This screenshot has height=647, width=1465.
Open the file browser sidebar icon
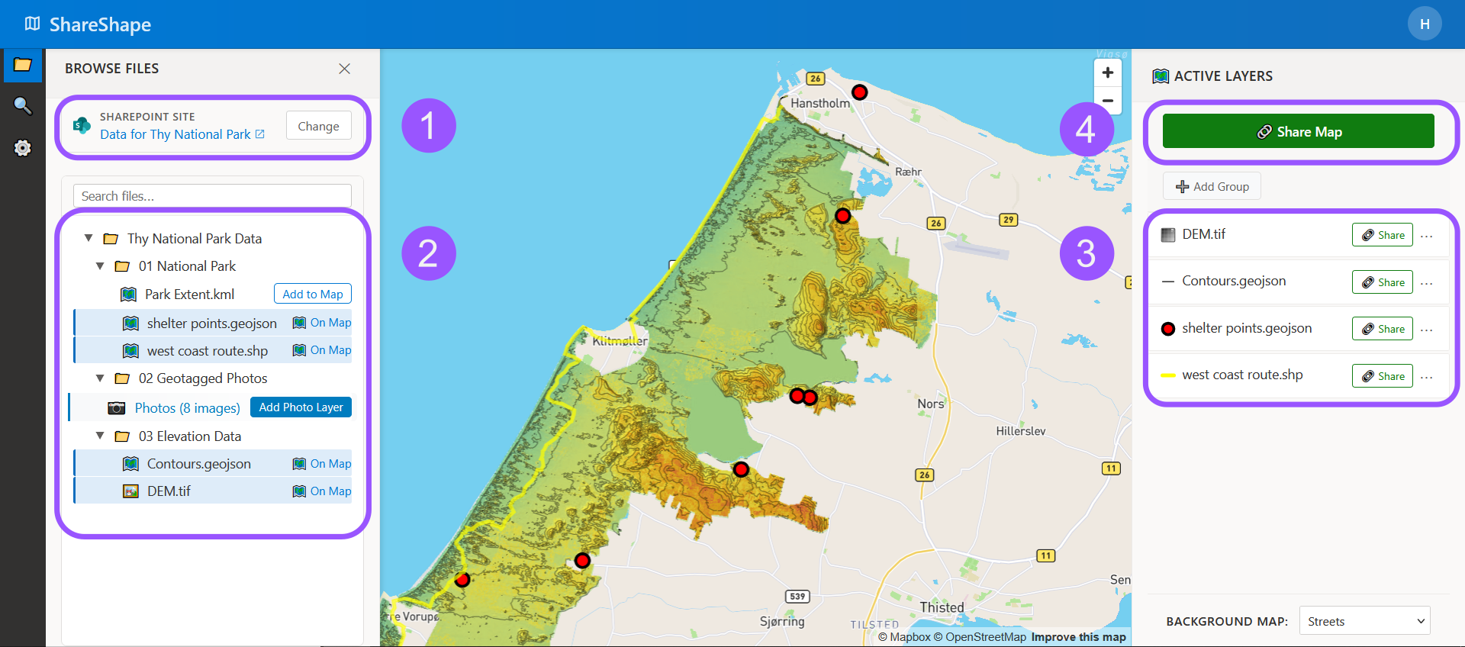(x=23, y=66)
